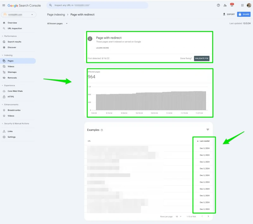Collapse the Enhancements section
The width and height of the screenshot is (253, 224).
[x=3, y=105]
